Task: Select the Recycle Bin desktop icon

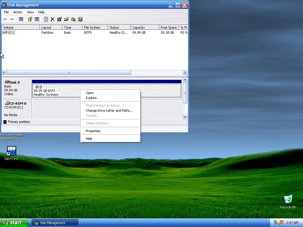Action: pos(288,199)
